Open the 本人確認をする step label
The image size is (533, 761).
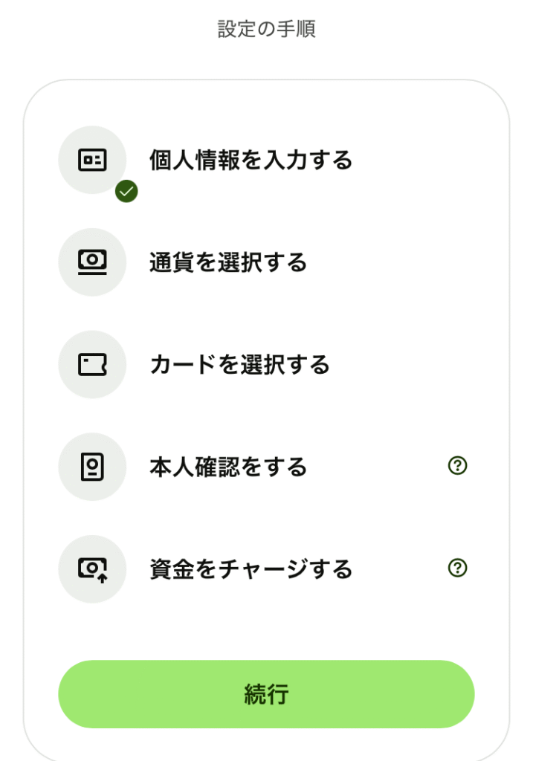[x=227, y=467]
